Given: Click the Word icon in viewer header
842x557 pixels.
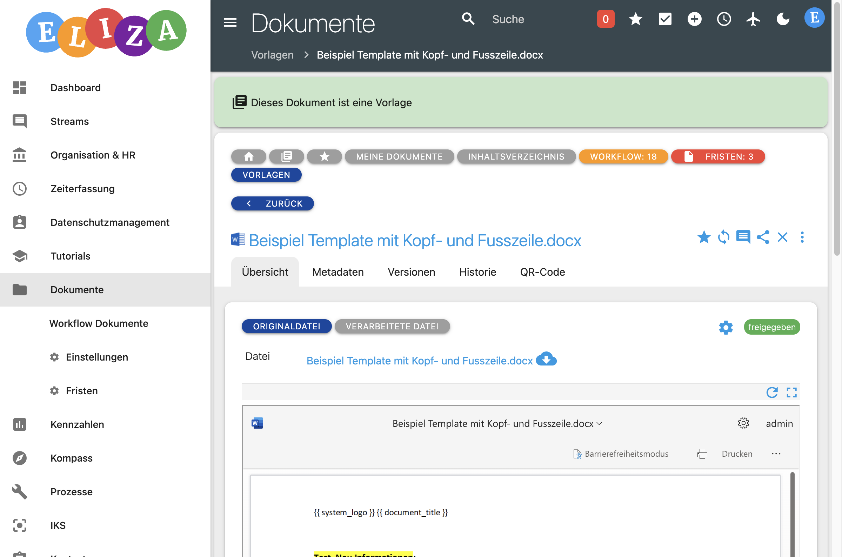Looking at the screenshot, I should pyautogui.click(x=257, y=423).
